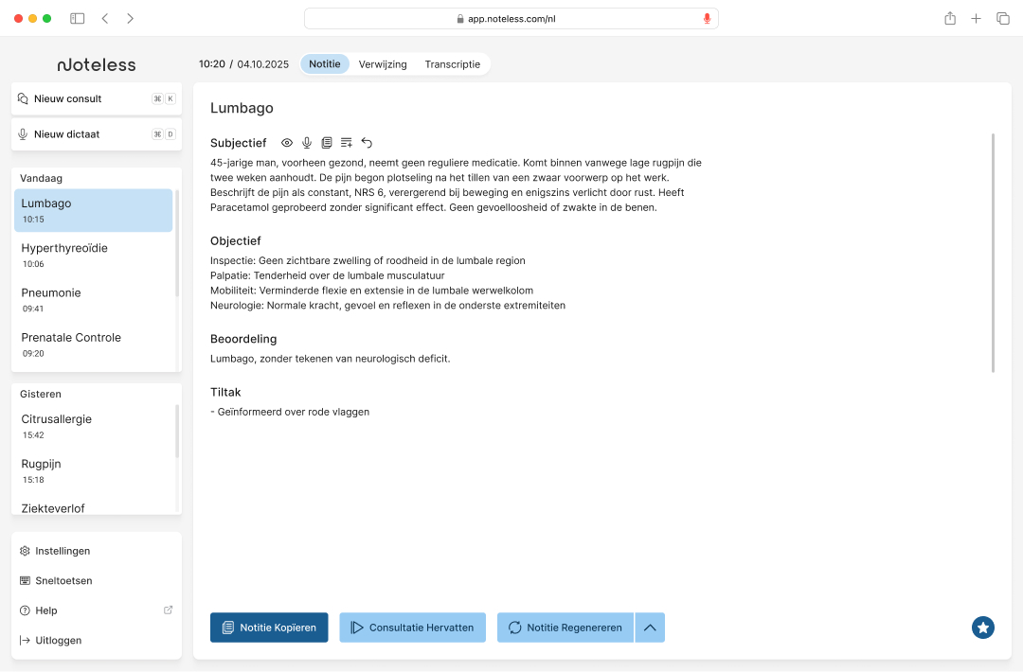Open the Citrusallergie consult from yesterday
Screen dimensions: 1023x672
click(93, 426)
